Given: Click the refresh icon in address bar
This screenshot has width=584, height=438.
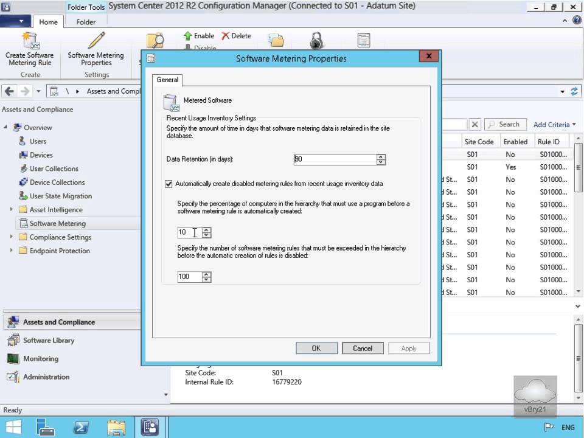Looking at the screenshot, I should 574,91.
